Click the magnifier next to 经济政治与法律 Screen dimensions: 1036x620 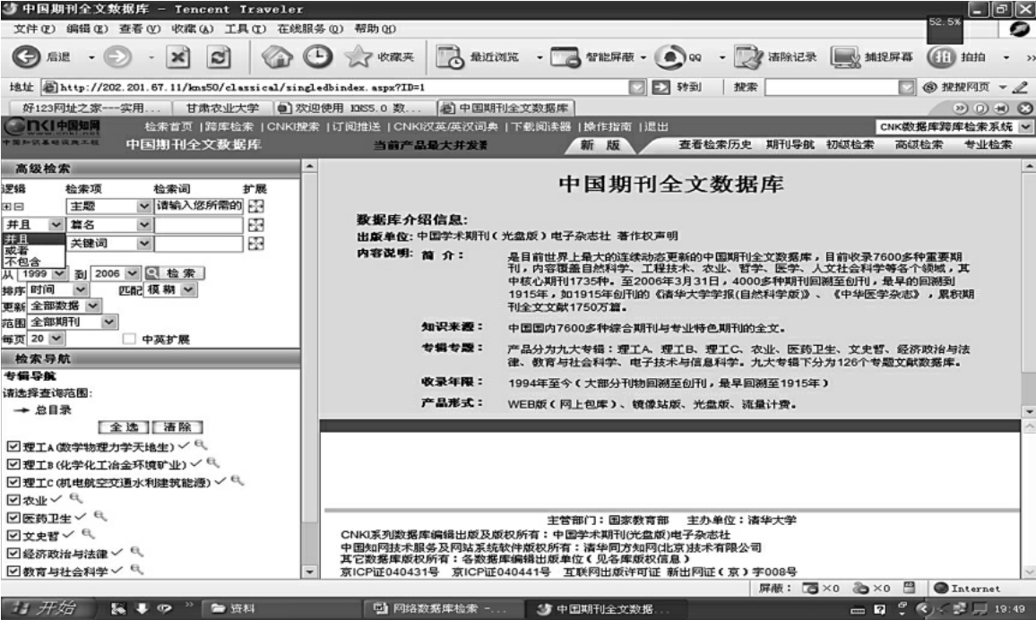coord(137,551)
